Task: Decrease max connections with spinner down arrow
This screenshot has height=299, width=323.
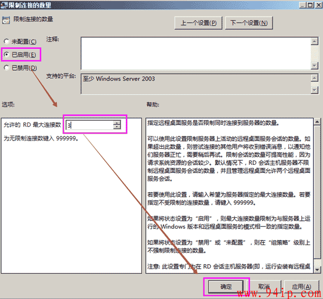Action: [117, 127]
